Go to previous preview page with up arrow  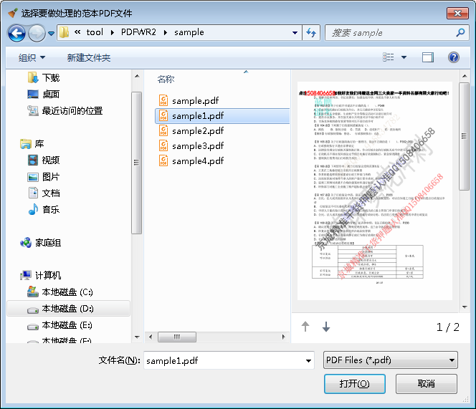pyautogui.click(x=305, y=327)
